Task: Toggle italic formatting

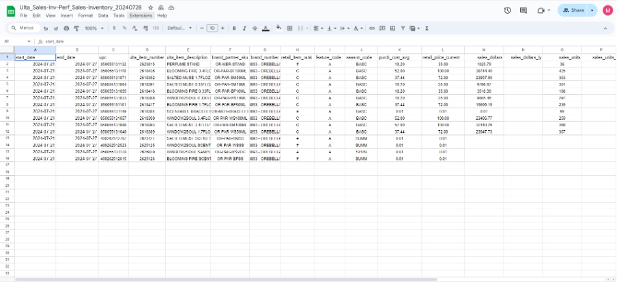Action: [x=244, y=28]
